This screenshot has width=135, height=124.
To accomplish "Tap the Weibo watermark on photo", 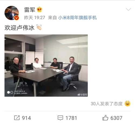I will 82,95.
